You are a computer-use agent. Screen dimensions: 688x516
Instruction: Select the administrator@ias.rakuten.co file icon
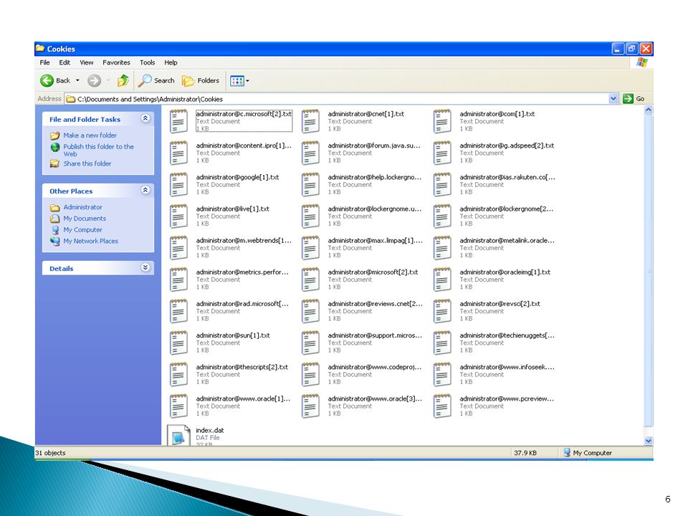pyautogui.click(x=442, y=184)
